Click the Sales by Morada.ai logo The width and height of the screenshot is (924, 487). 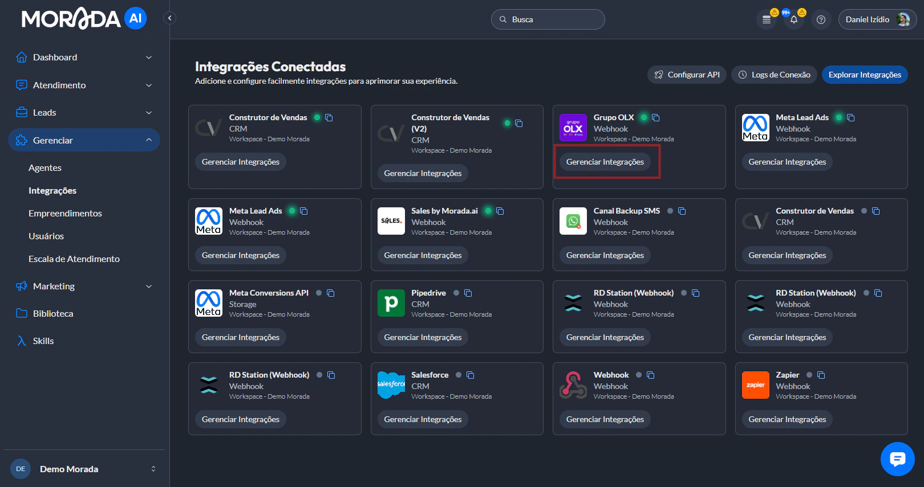click(391, 221)
